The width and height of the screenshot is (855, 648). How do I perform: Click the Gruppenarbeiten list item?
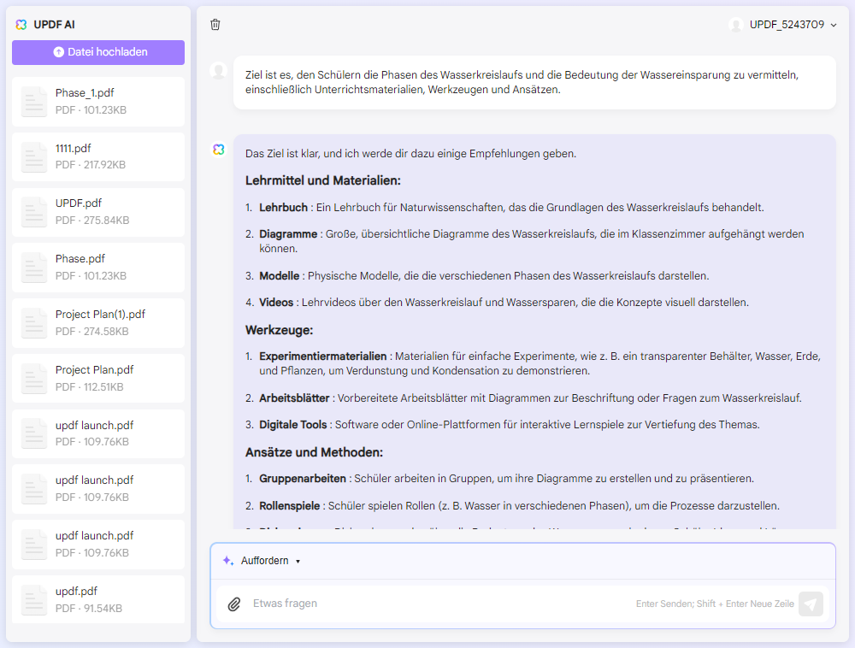click(x=499, y=479)
